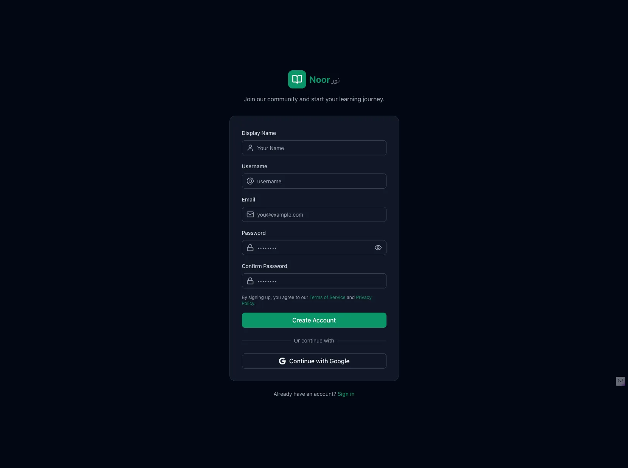The image size is (628, 468).
Task: Open the Terms of Service link
Action: 327,298
